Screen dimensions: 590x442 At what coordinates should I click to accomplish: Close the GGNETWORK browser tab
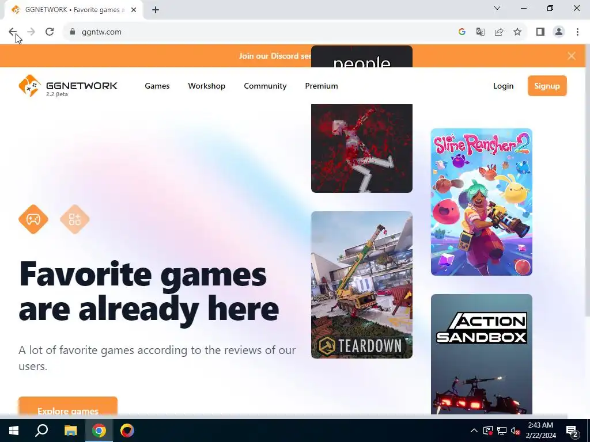coord(134,10)
